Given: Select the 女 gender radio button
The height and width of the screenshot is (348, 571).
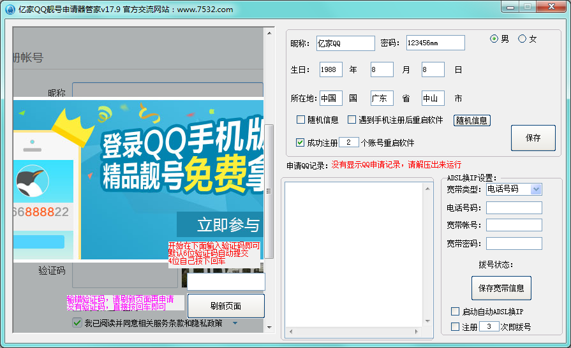Looking at the screenshot, I should point(522,38).
